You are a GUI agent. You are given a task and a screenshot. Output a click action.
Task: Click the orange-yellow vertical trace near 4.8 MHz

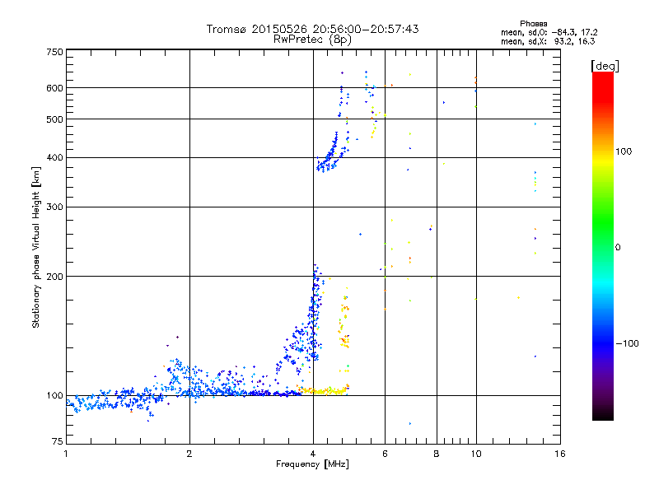(x=344, y=324)
